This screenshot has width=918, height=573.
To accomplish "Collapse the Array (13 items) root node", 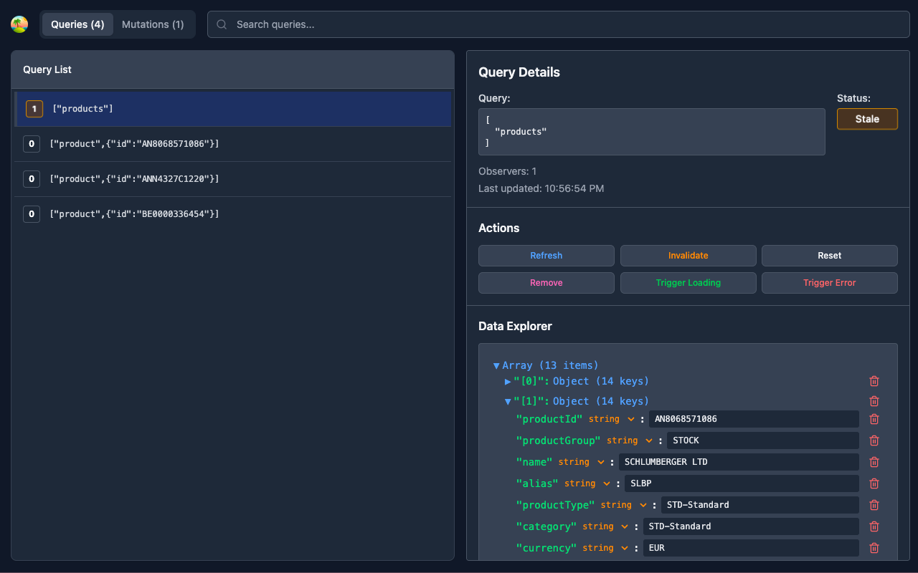I will point(496,365).
